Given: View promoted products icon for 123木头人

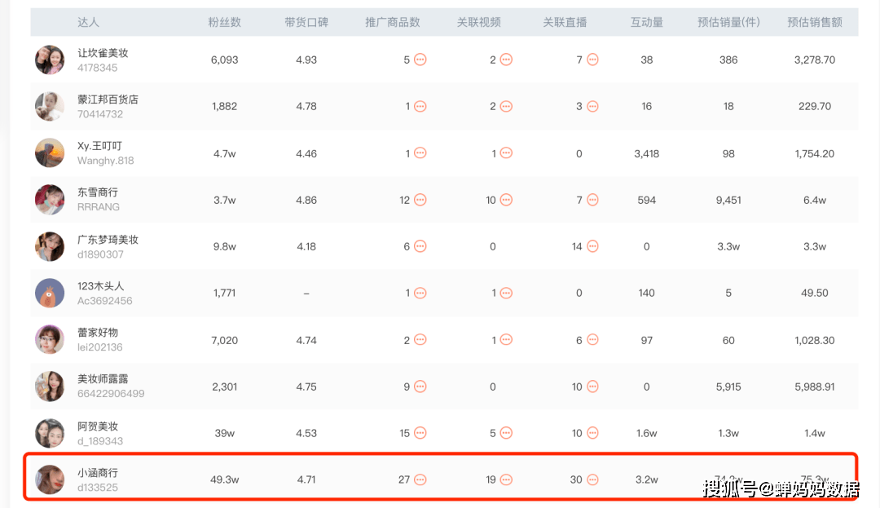Looking at the screenshot, I should point(420,293).
